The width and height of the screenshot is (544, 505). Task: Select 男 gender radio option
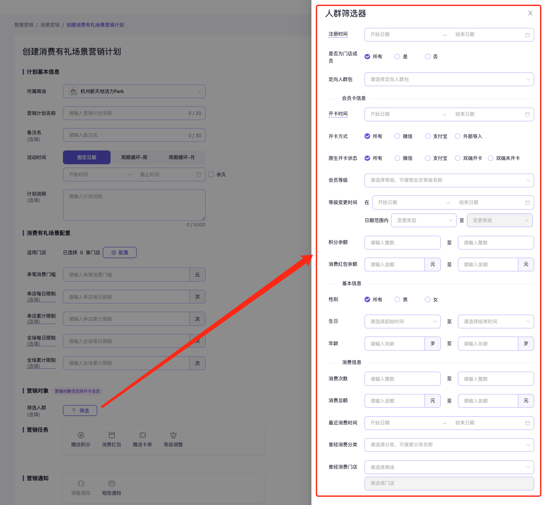click(398, 300)
